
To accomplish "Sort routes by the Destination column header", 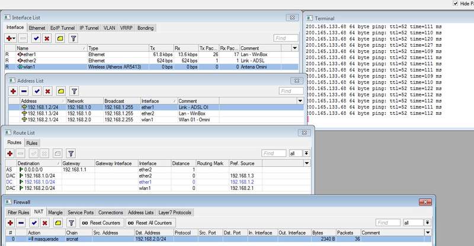I will click(x=39, y=163).
